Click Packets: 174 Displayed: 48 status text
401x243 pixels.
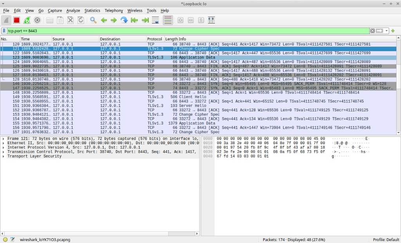point(294,240)
